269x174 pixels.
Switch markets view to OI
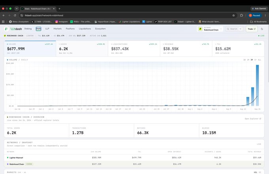coord(260,172)
